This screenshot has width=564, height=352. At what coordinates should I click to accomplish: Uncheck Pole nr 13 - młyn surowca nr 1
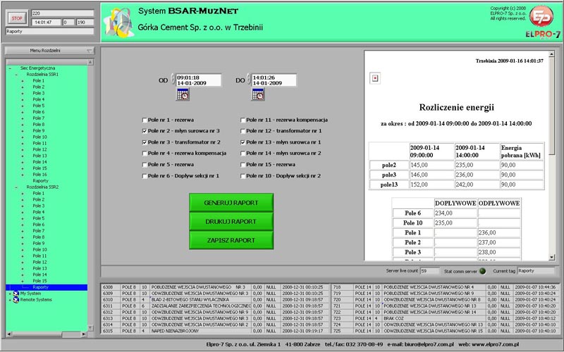[243, 142]
